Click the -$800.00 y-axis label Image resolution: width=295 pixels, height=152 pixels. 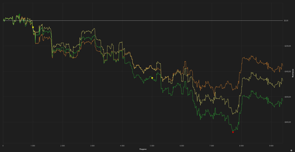(x=287, y=122)
